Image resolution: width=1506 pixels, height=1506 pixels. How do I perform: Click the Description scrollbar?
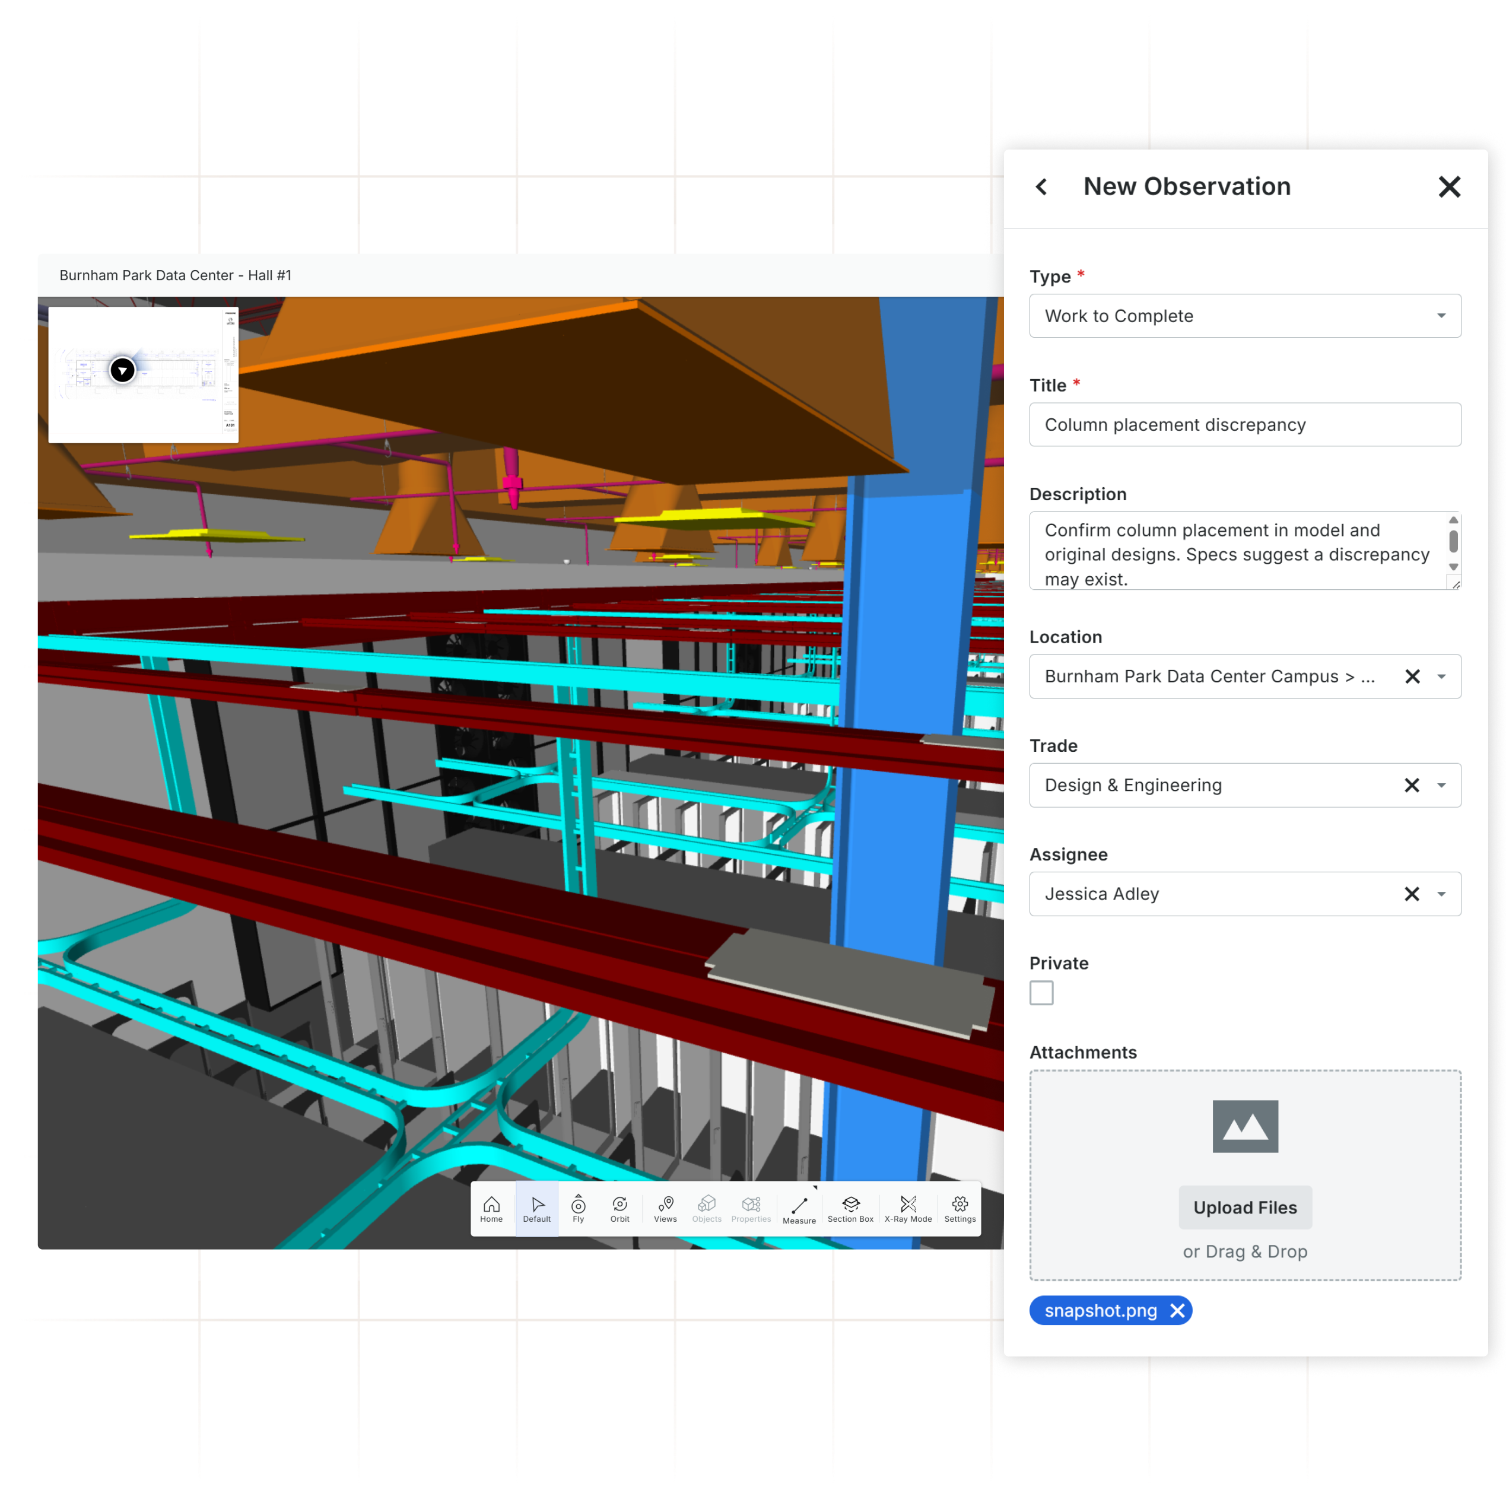[1453, 542]
